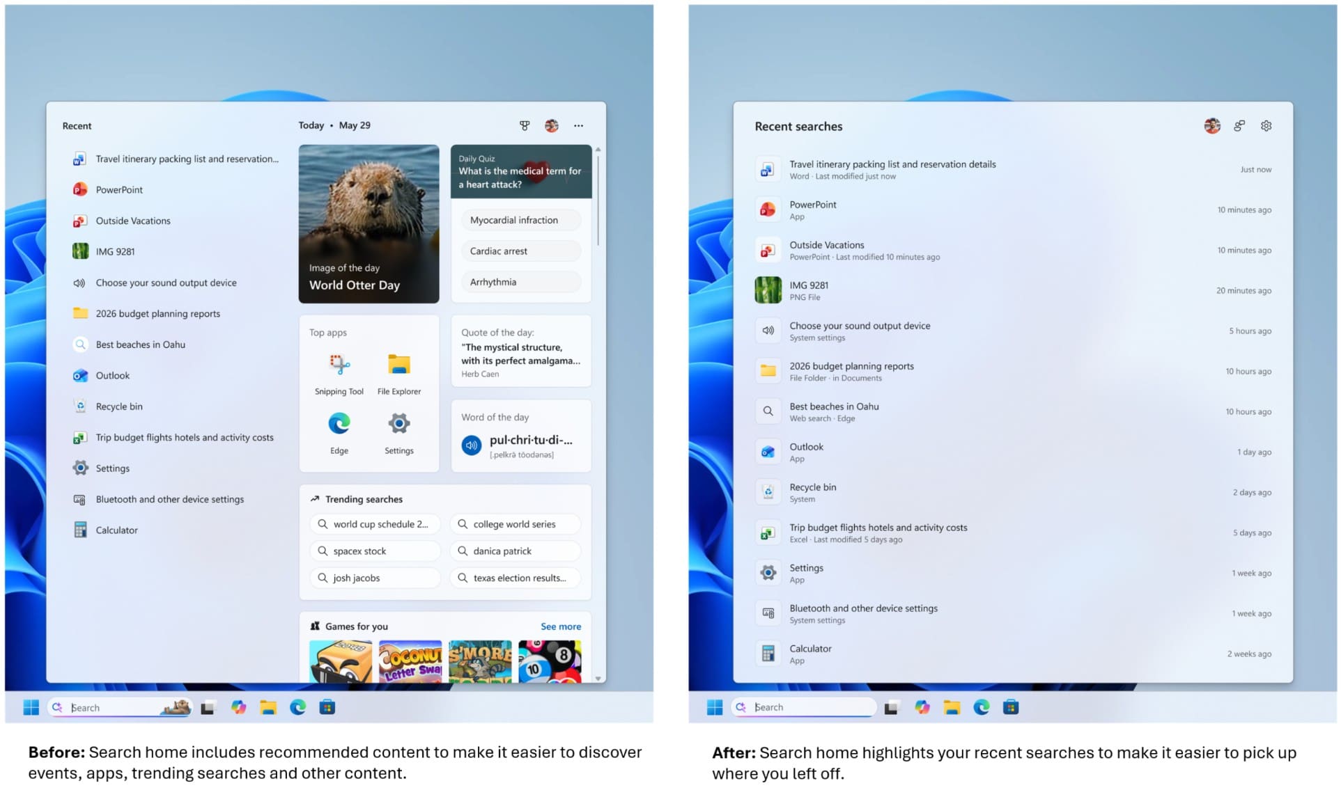1341x790 pixels.
Task: Open Calculator App in After recent searches
Action: (1014, 654)
